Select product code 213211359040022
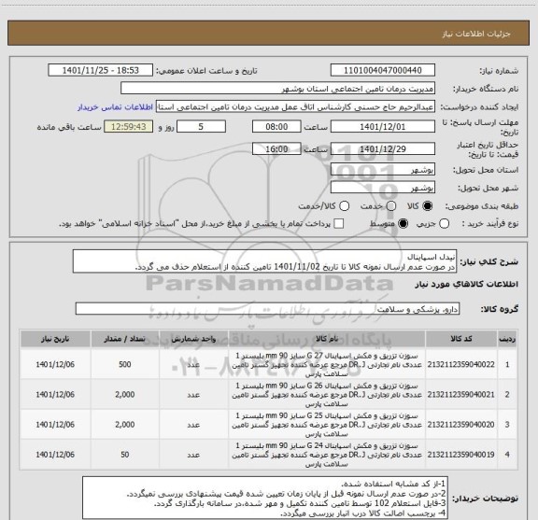 [461, 364]
